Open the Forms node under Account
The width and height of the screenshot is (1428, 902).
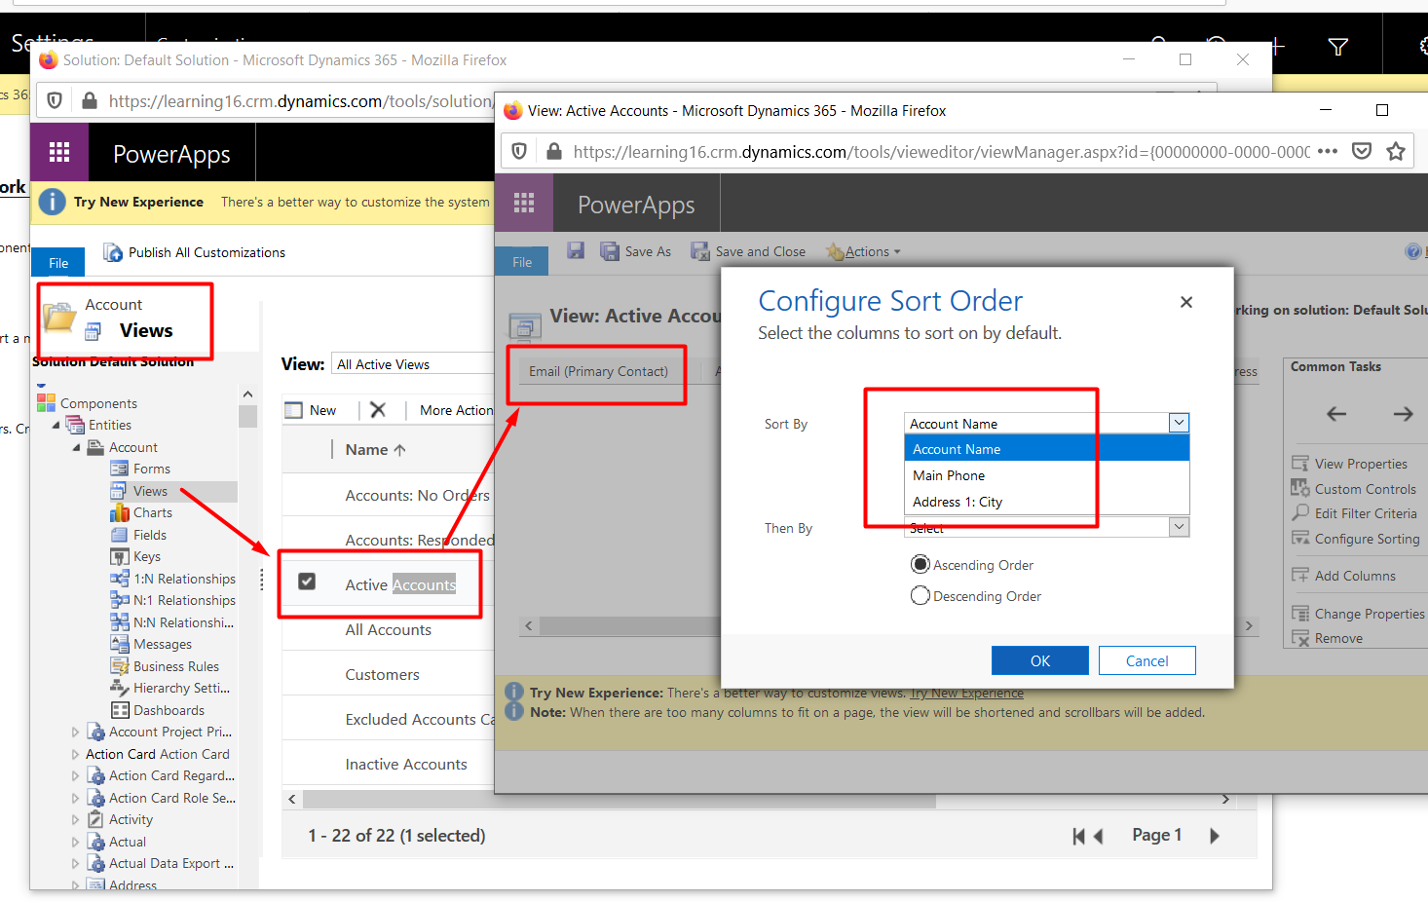pyautogui.click(x=141, y=469)
